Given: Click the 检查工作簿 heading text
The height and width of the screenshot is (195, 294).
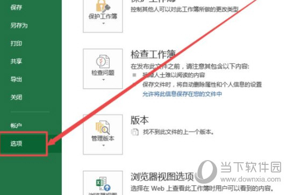Looking at the screenshot, I should coord(153,54).
